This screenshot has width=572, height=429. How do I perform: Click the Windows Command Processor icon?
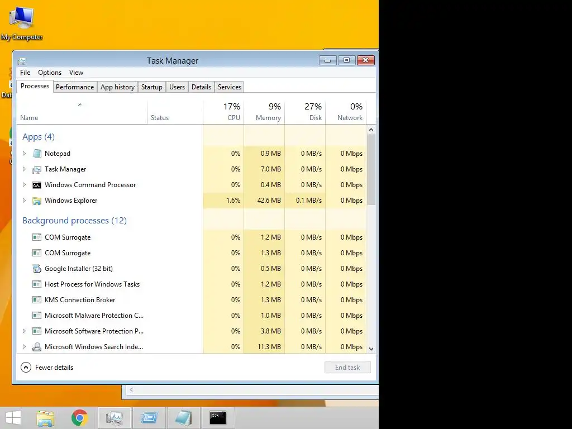(x=37, y=185)
